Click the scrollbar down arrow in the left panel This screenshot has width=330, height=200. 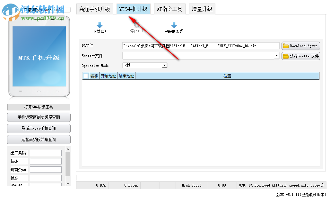tap(67, 183)
